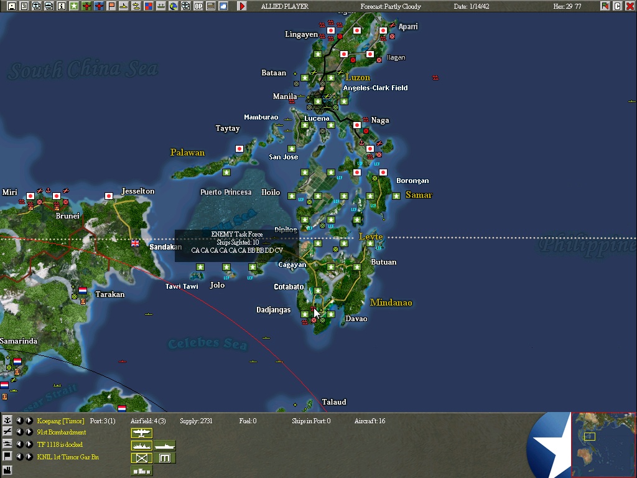Viewport: 637px width, 478px height.
Task: Click the white star on green toolbar icon
Action: (x=74, y=6)
